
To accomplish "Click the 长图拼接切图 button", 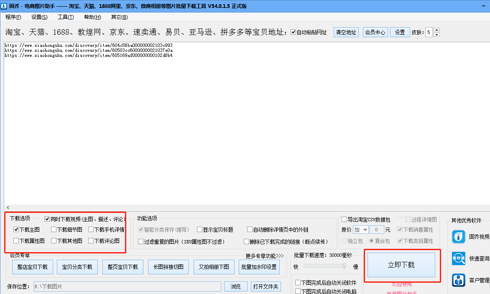I will pos(168,267).
